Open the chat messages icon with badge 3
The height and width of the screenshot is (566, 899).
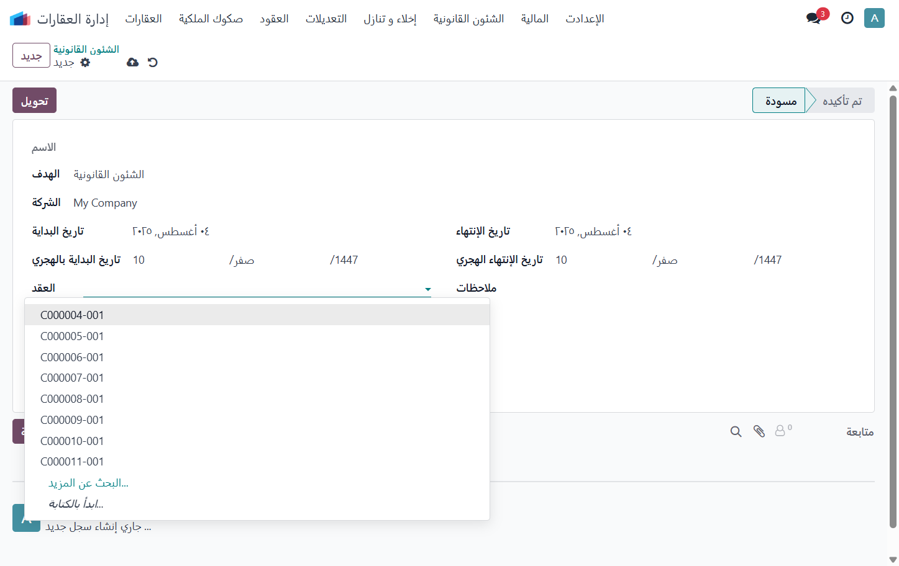816,17
